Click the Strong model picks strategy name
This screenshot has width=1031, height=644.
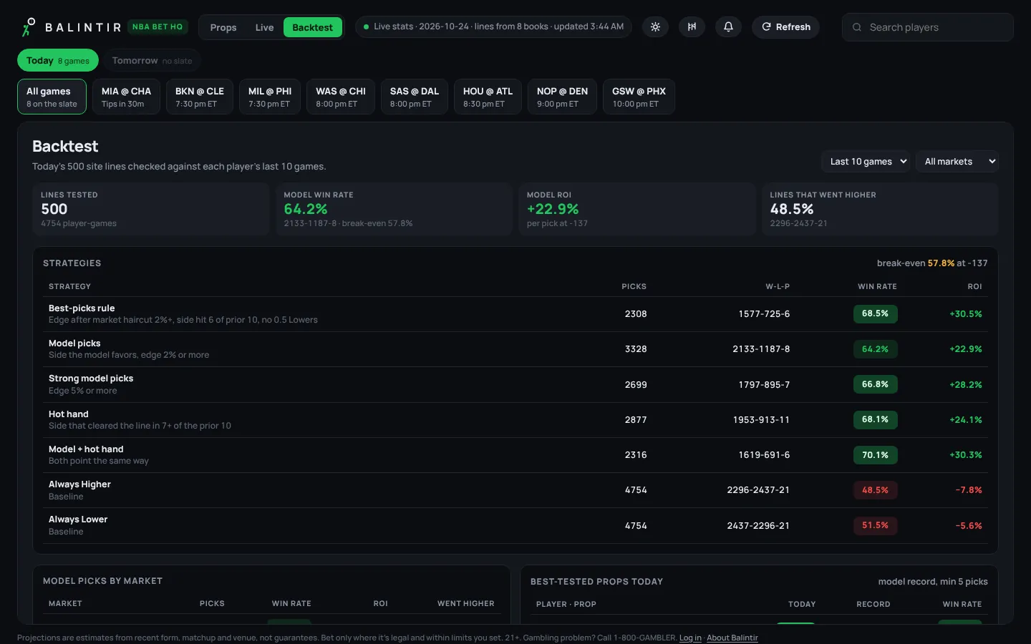[91, 379]
